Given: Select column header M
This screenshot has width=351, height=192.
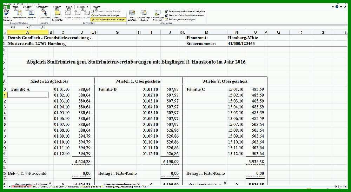Looking at the screenshot, I should (x=207, y=32).
